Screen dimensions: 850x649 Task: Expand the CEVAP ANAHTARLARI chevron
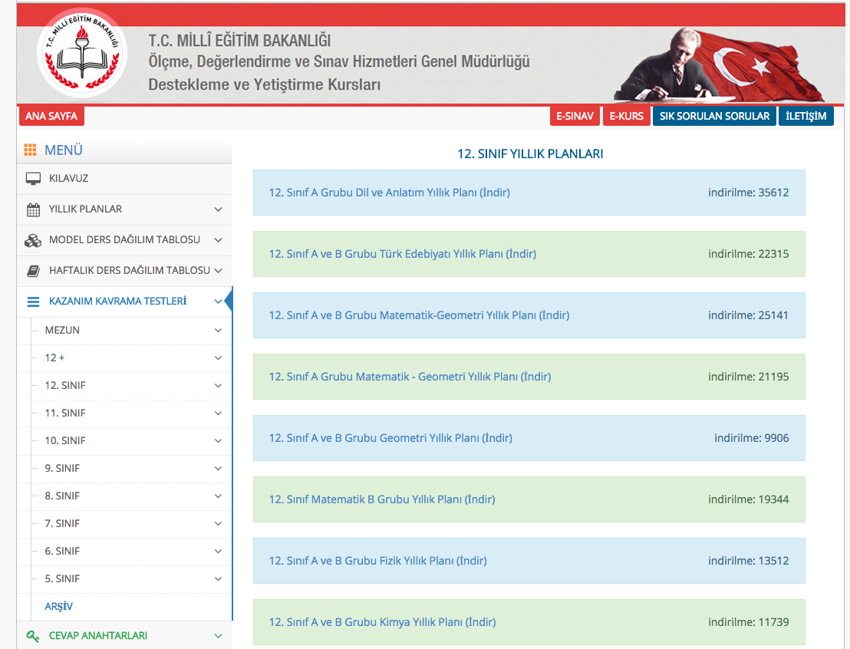tap(218, 636)
